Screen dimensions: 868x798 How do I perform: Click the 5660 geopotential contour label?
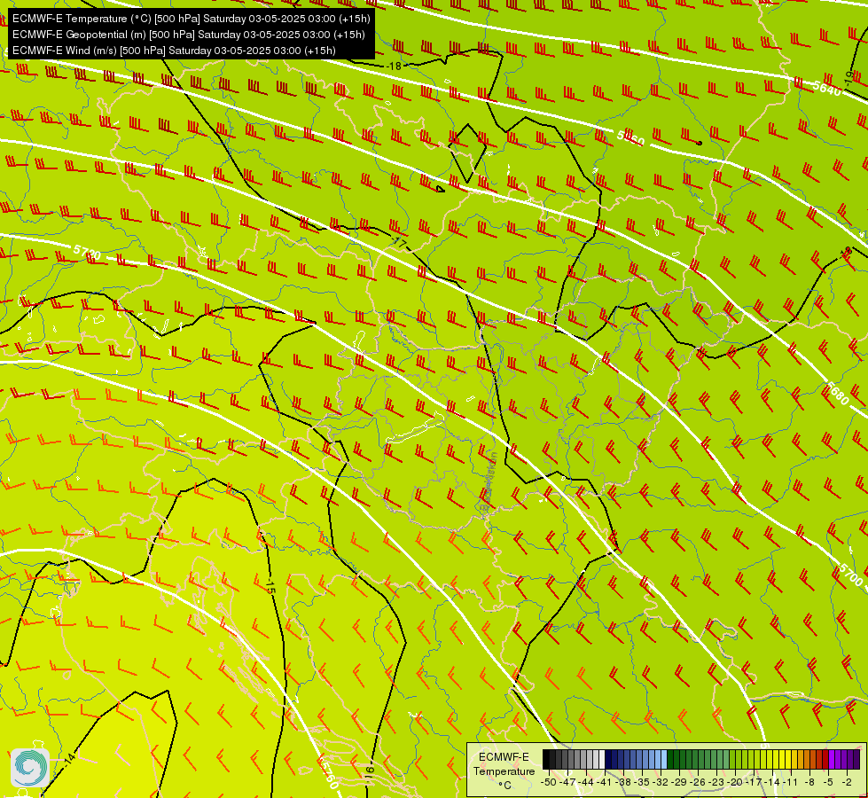(x=630, y=138)
